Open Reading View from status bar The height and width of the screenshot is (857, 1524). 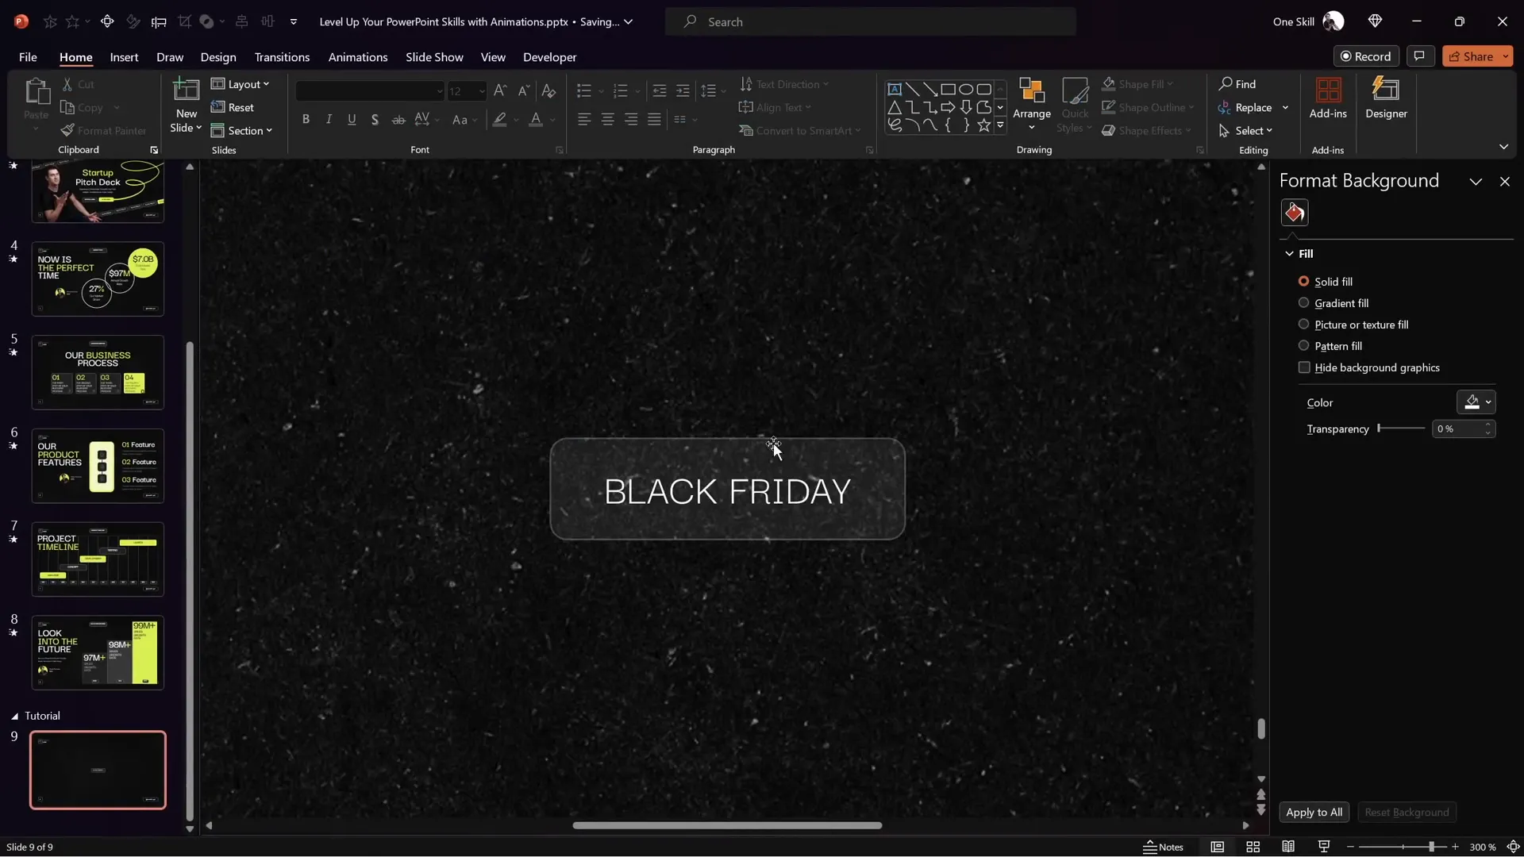pyautogui.click(x=1288, y=847)
